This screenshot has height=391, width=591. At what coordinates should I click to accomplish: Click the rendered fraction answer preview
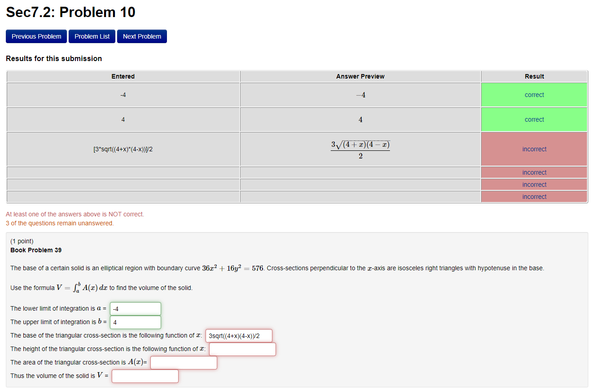point(360,149)
